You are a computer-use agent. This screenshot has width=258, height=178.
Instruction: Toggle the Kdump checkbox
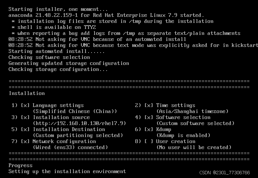pos(149,130)
